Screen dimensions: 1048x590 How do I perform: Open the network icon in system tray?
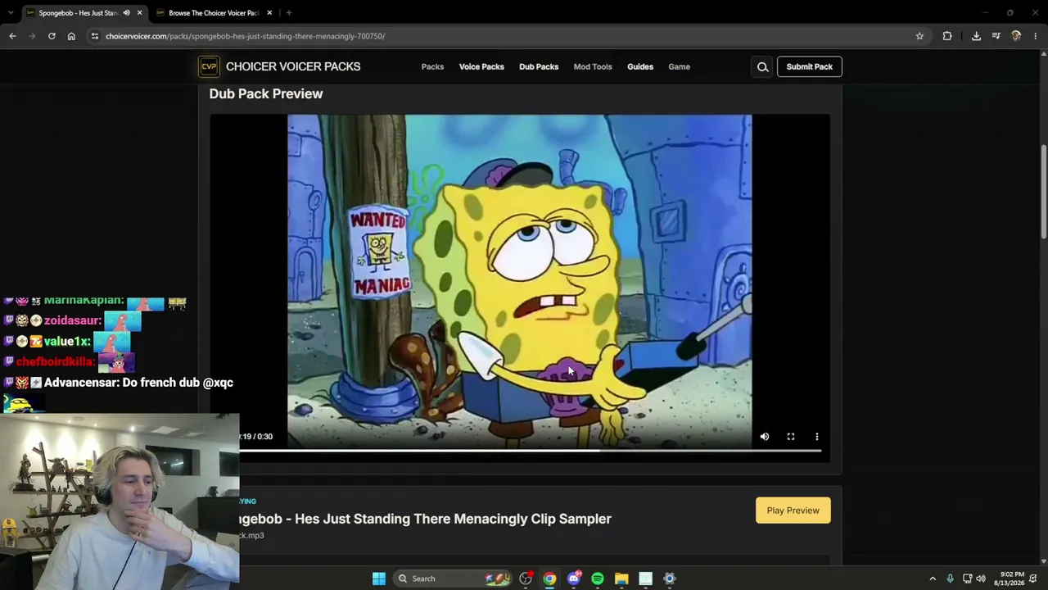coord(967,579)
